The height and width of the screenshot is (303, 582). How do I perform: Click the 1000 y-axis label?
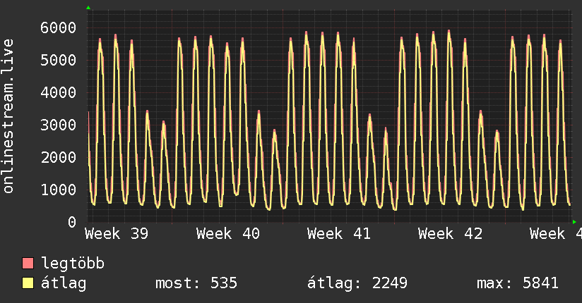[59, 190]
